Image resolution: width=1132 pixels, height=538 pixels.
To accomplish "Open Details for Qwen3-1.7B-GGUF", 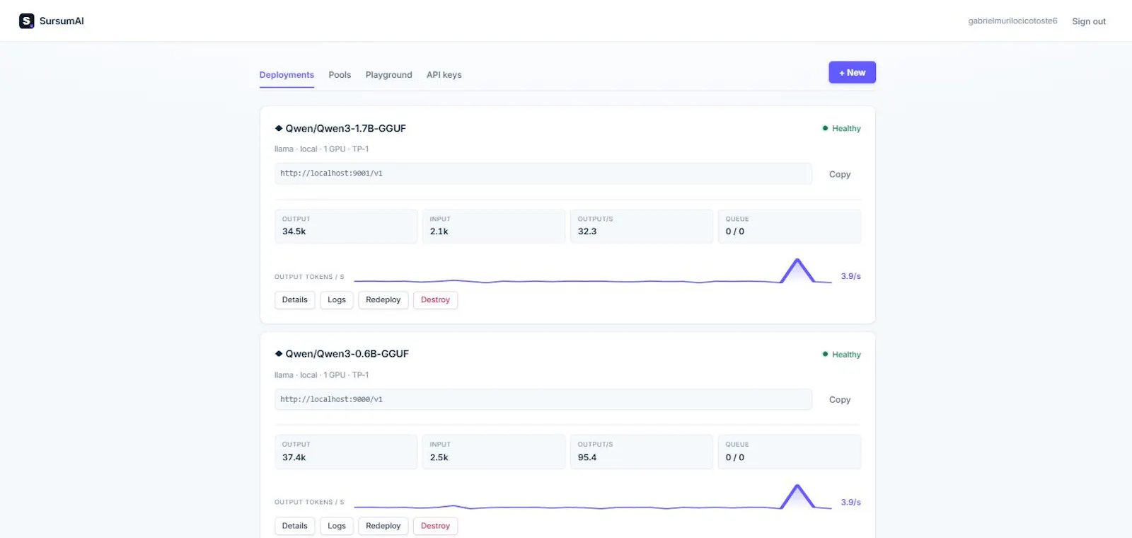I will (x=294, y=300).
